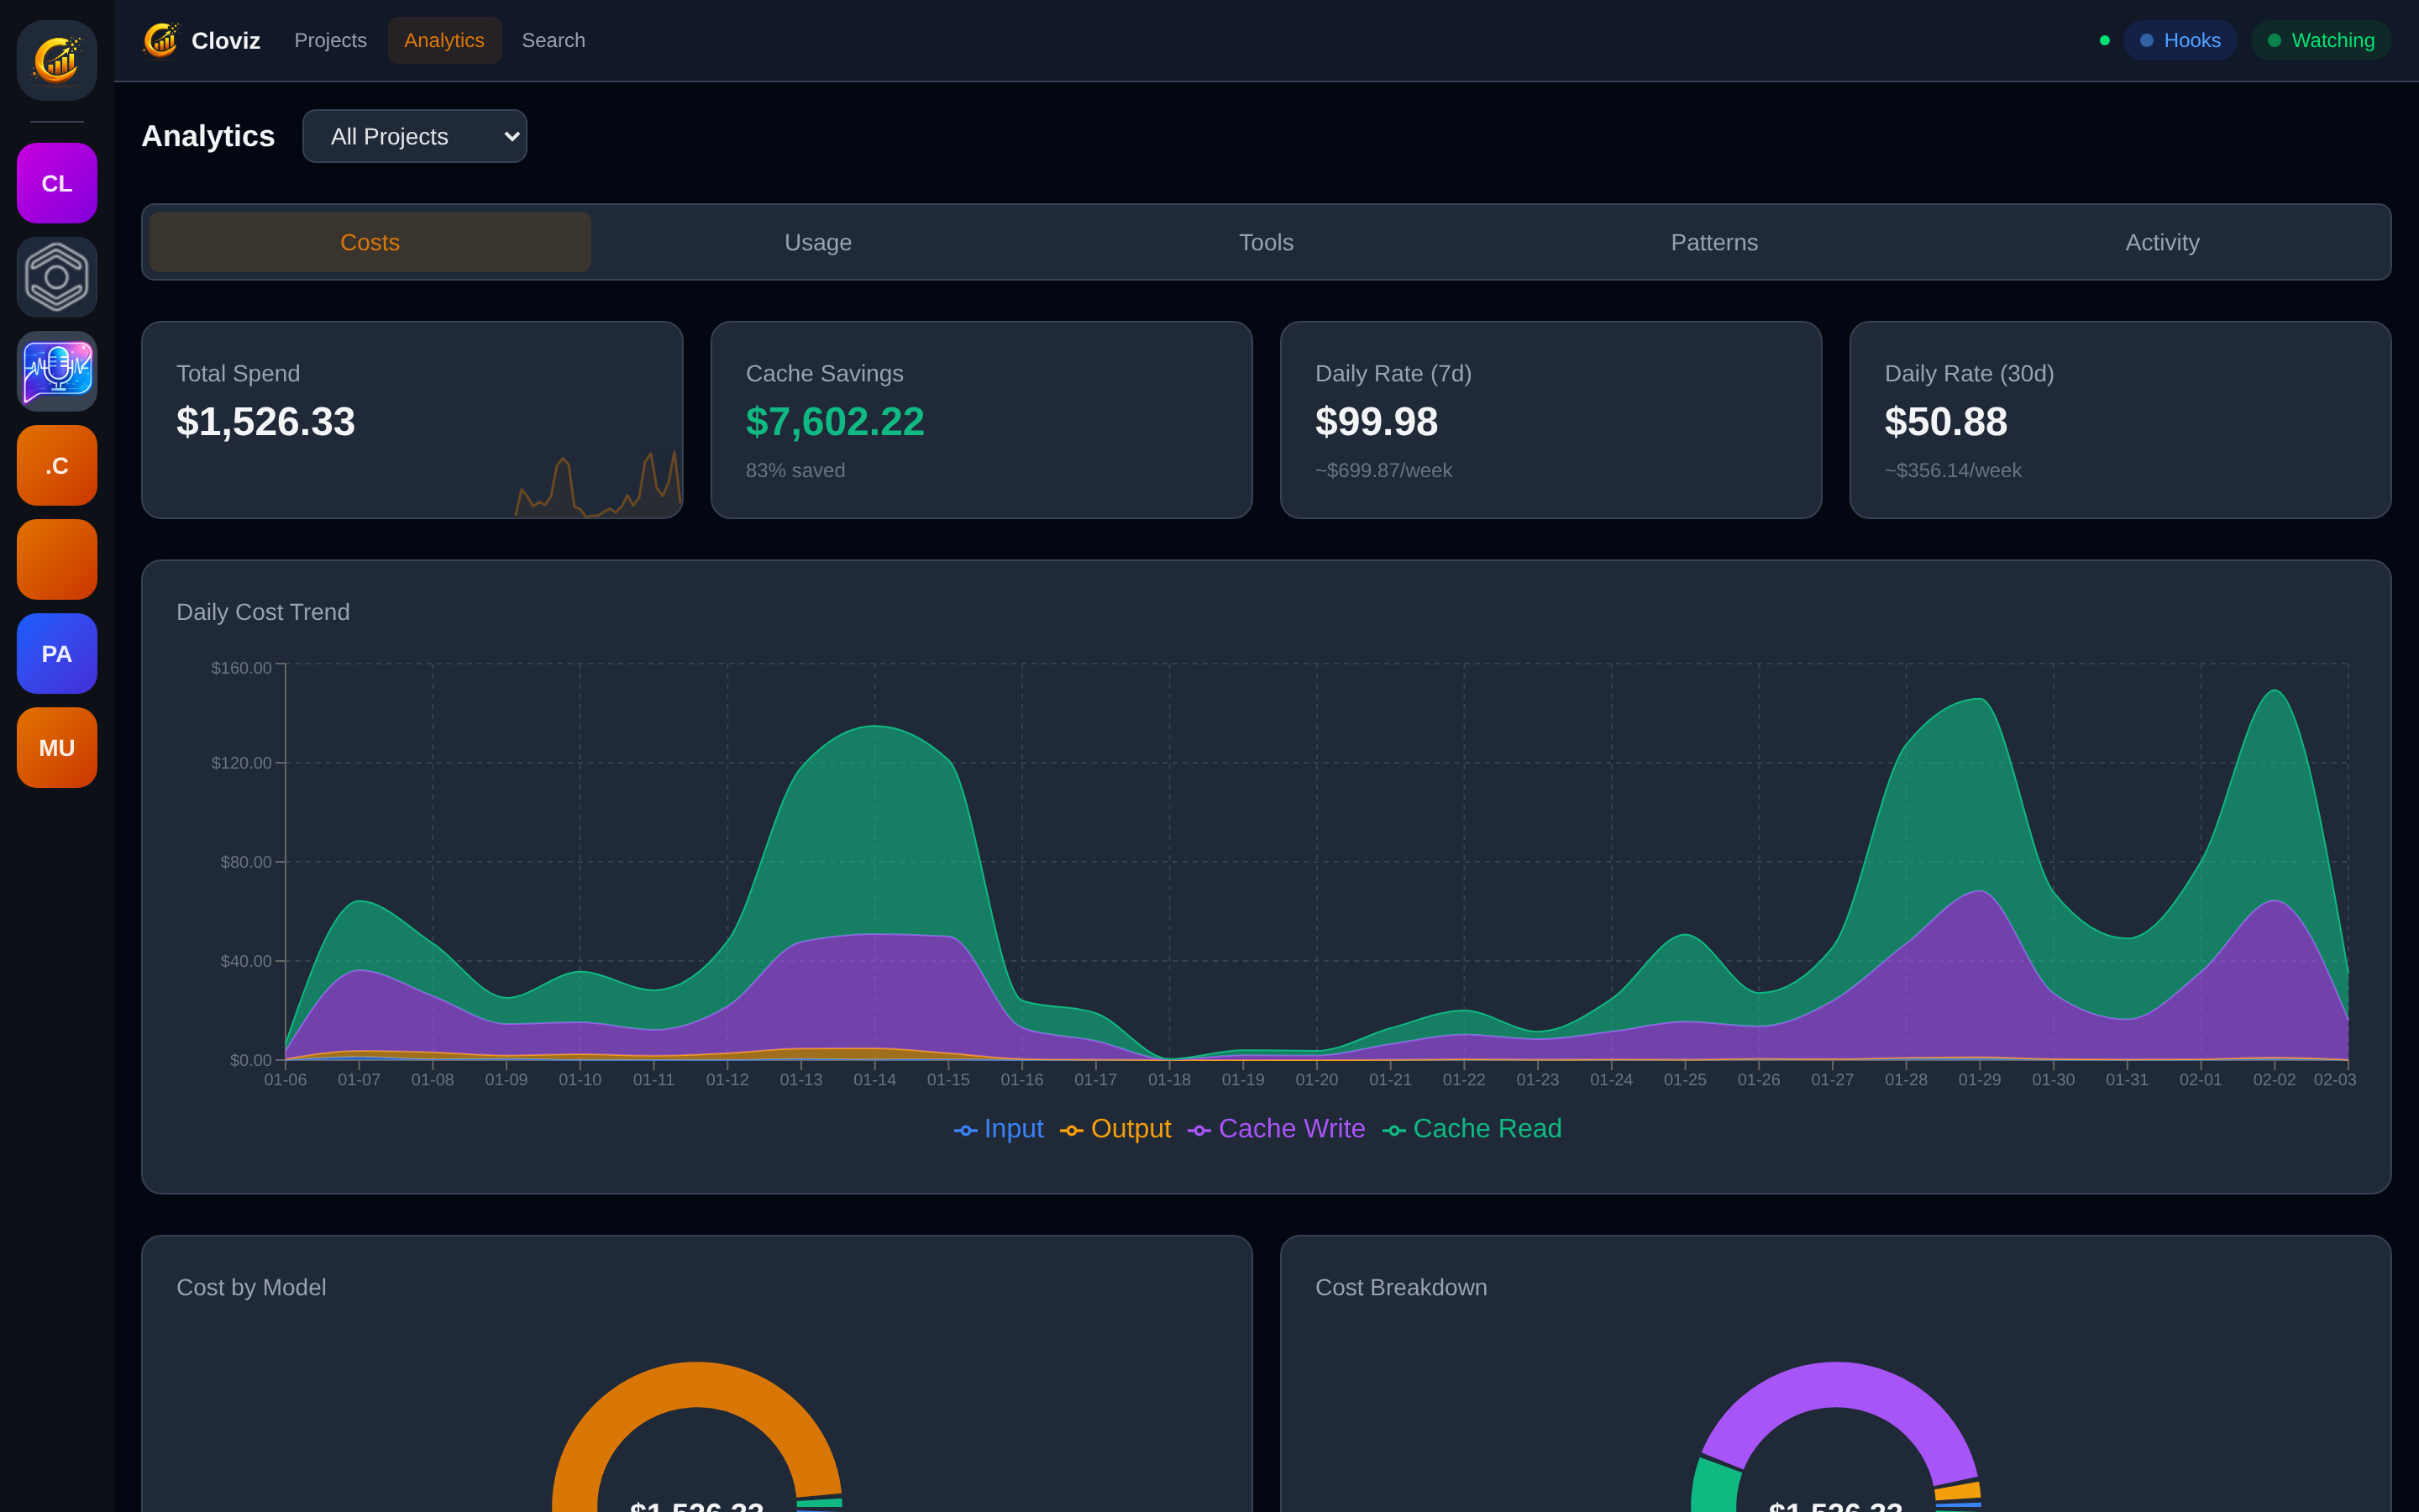Open the microphone chat app from the sidebar
This screenshot has height=1512, width=2419.
click(x=57, y=371)
